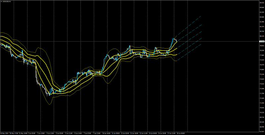Viewport: 265px width, 135px height.
Task: Click the 83.820 price axis label
Action: [x=262, y=8]
